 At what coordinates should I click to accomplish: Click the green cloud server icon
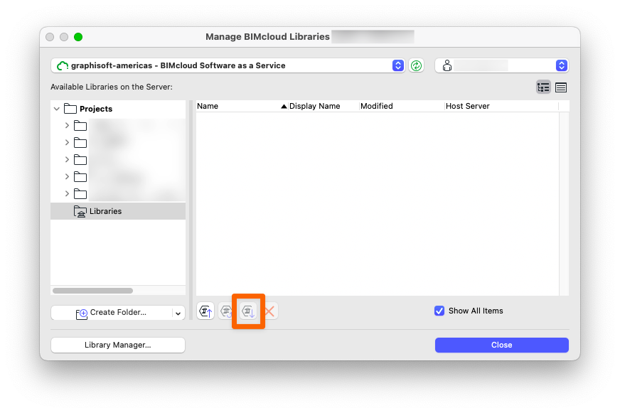tap(63, 65)
